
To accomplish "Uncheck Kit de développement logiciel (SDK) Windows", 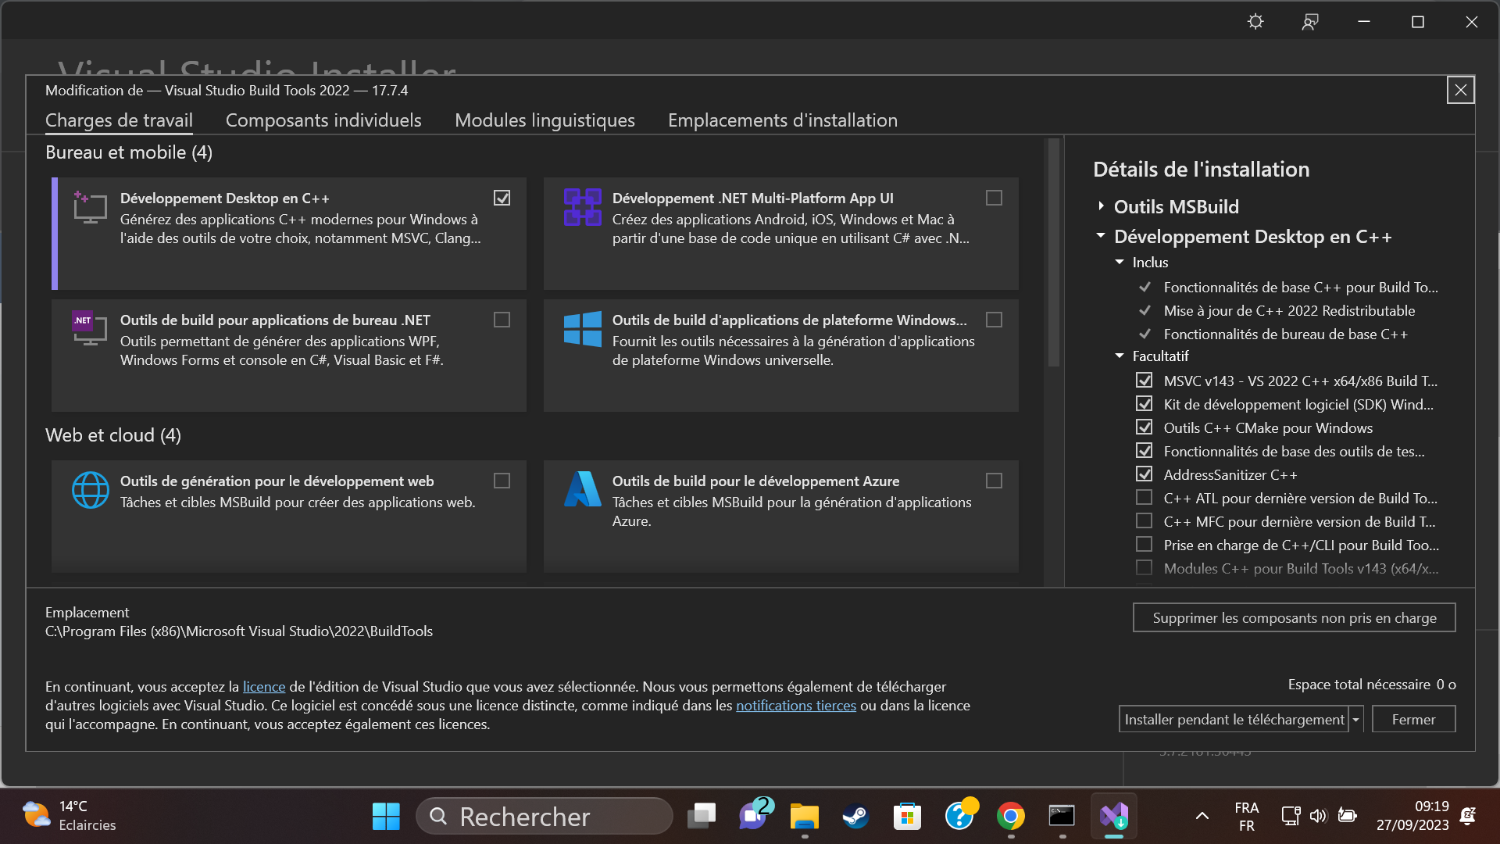I will (1144, 404).
